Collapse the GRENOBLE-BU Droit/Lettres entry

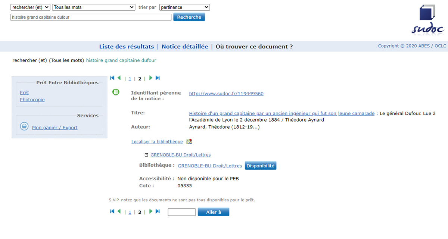tap(146, 155)
